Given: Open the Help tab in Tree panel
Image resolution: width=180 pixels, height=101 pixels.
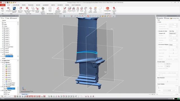Looking at the screenshot, I should click(x=7, y=18).
